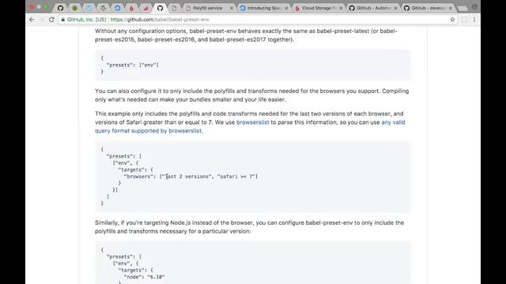Click the "last 2 versions" code text

click(x=187, y=177)
